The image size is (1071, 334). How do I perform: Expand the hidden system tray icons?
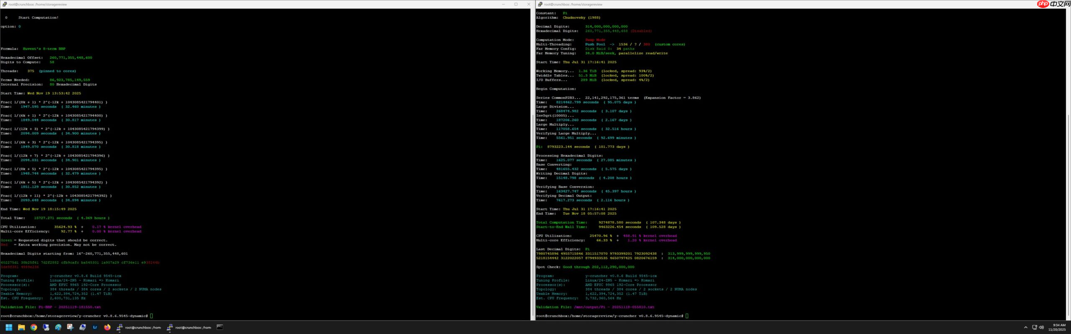(x=1025, y=327)
